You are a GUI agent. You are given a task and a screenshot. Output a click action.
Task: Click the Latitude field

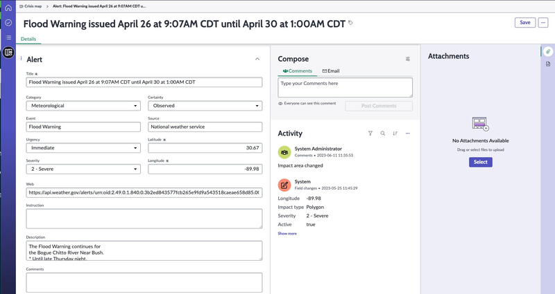(x=205, y=148)
